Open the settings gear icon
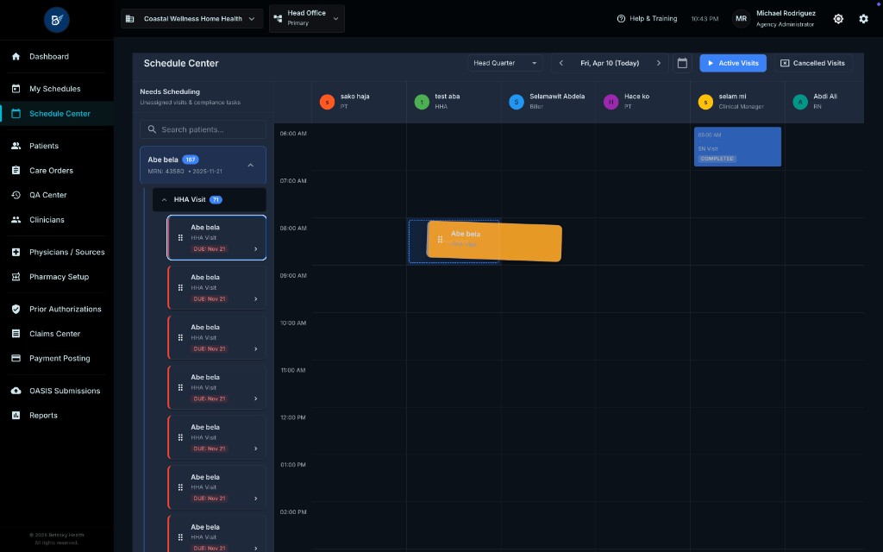883x552 pixels. pyautogui.click(x=863, y=19)
